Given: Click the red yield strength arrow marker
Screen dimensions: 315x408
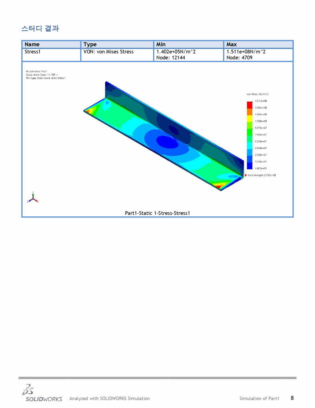Looking at the screenshot, I should [x=246, y=175].
